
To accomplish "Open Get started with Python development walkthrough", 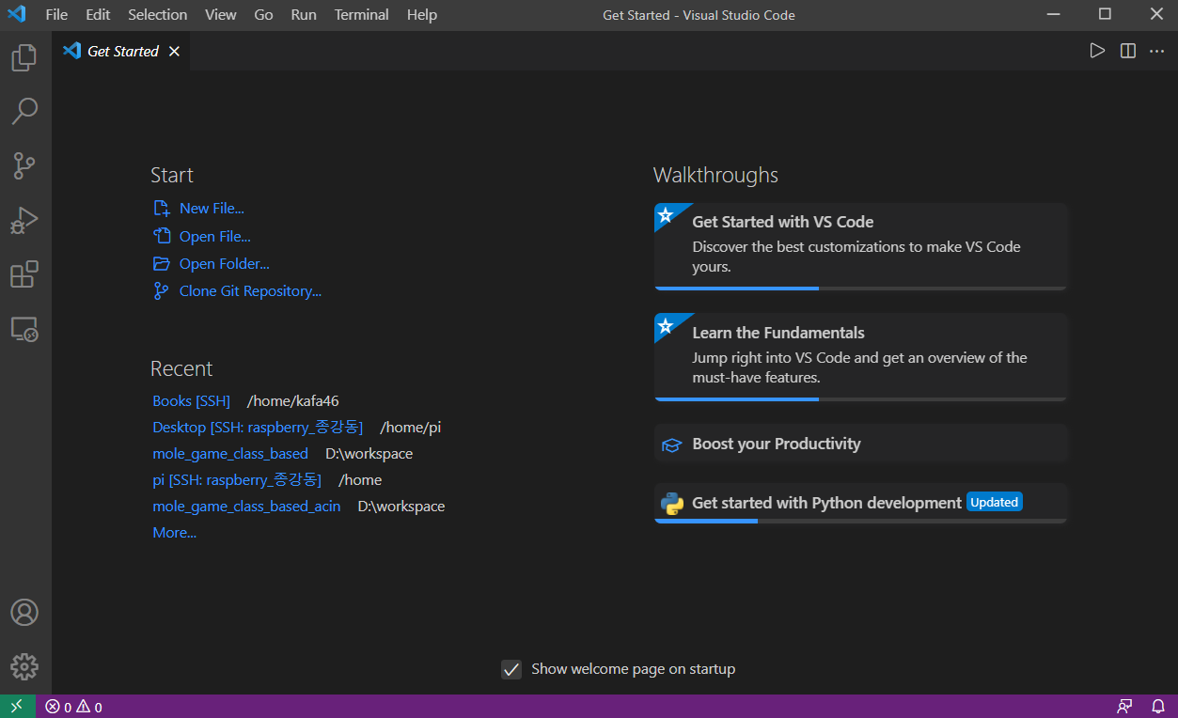I will pyautogui.click(x=861, y=503).
